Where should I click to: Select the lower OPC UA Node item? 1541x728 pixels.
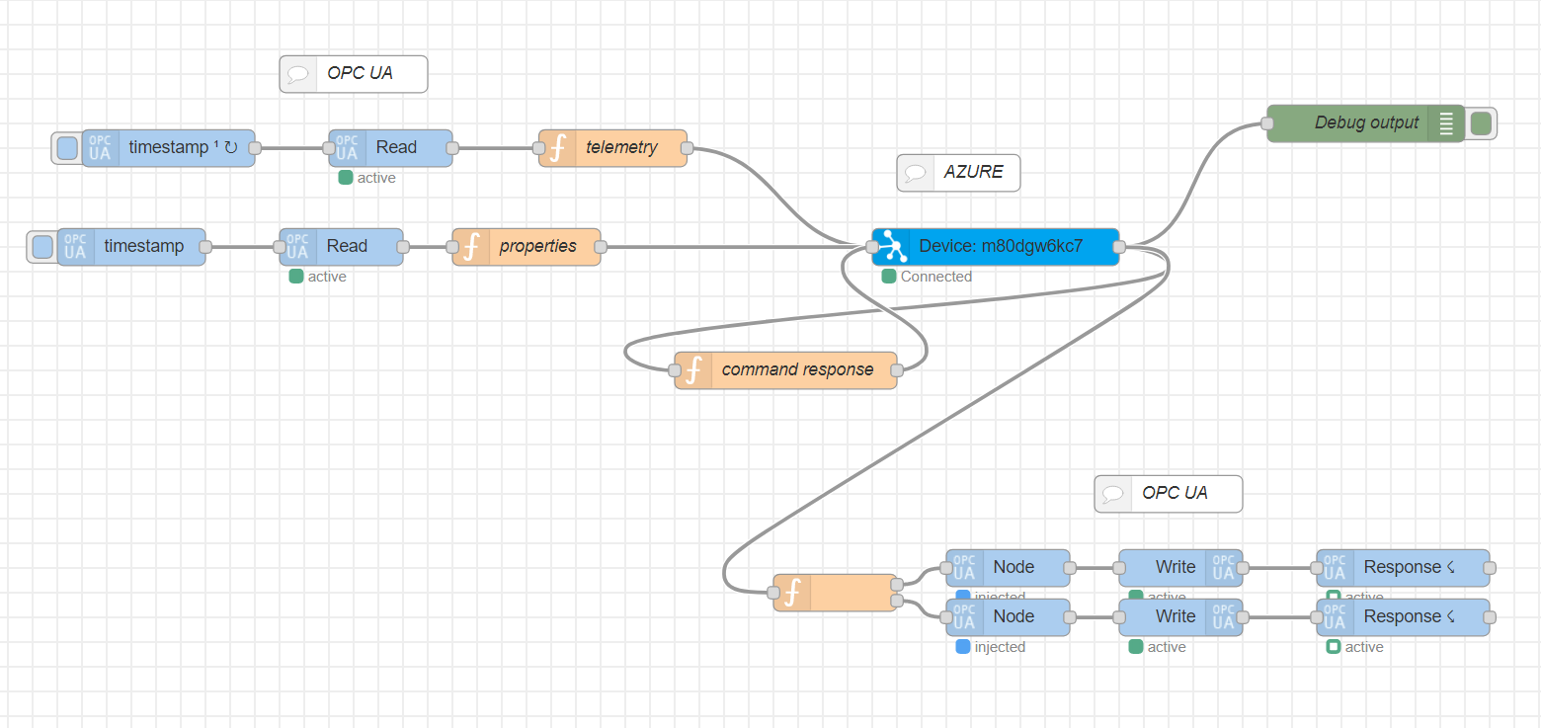point(1008,617)
